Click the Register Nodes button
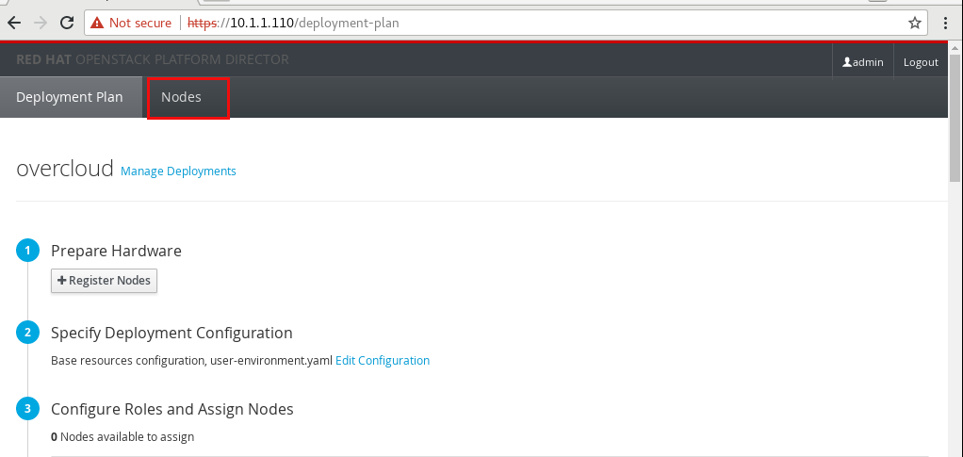 pos(104,280)
